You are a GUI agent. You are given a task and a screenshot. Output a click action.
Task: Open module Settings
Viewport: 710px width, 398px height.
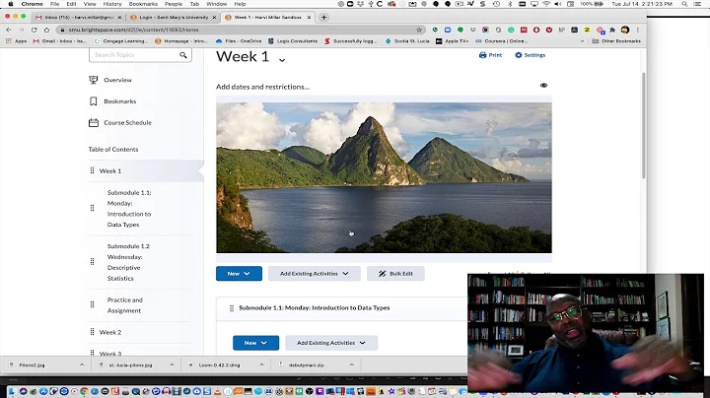pyautogui.click(x=530, y=55)
